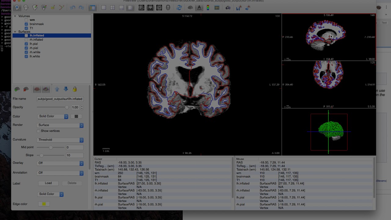Open the Overlay dropdown
Image resolution: width=391 pixels, height=220 pixels.
pyautogui.click(x=60, y=163)
